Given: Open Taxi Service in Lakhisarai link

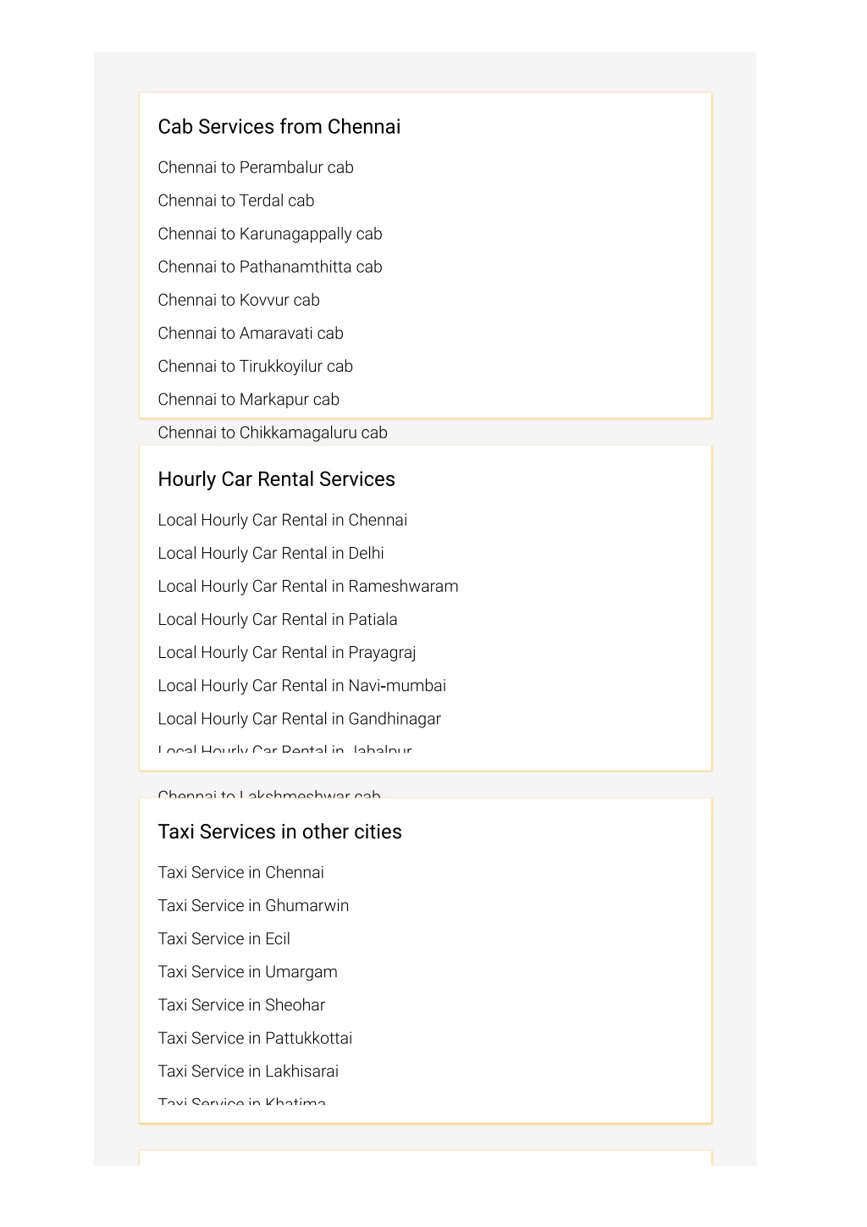Looking at the screenshot, I should [x=249, y=1071].
